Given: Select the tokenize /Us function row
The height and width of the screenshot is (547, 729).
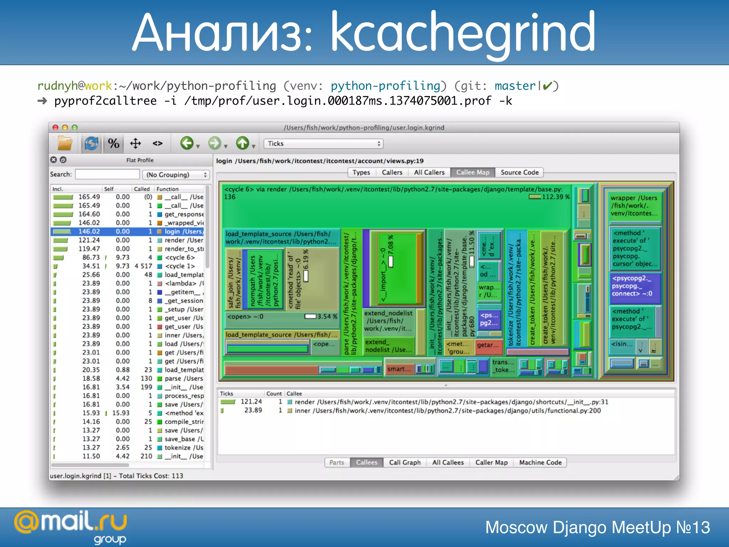Looking at the screenshot, I should pos(128,448).
